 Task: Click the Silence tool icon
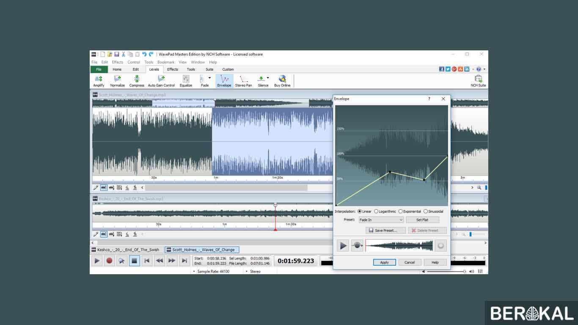[x=261, y=79]
